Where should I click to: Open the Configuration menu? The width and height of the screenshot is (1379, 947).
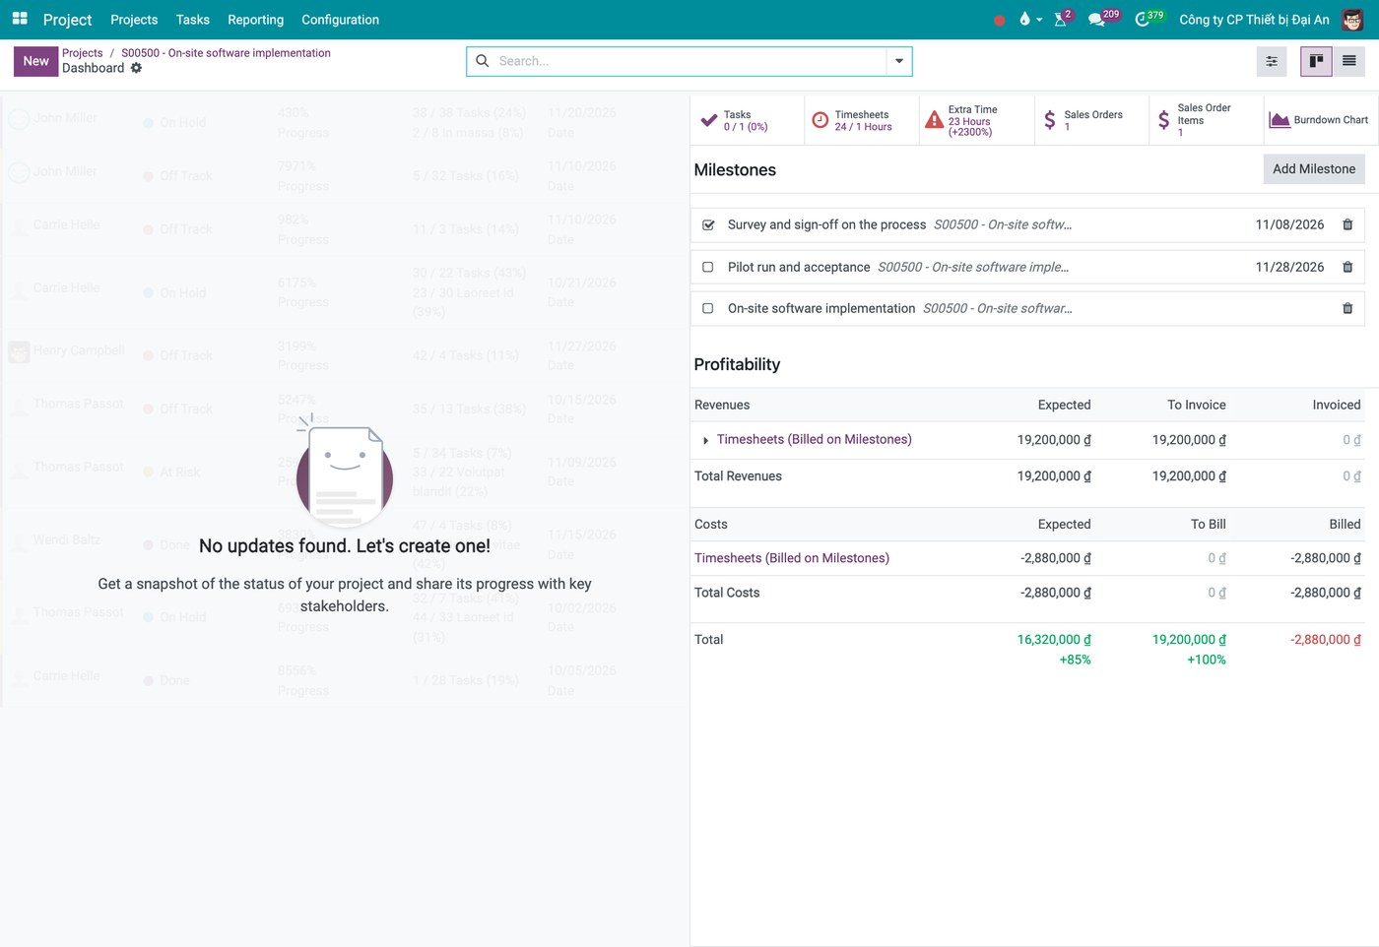(x=340, y=20)
